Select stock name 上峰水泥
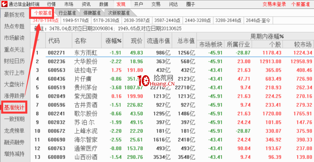Viewport: 314px width, 162px height. 86,131
